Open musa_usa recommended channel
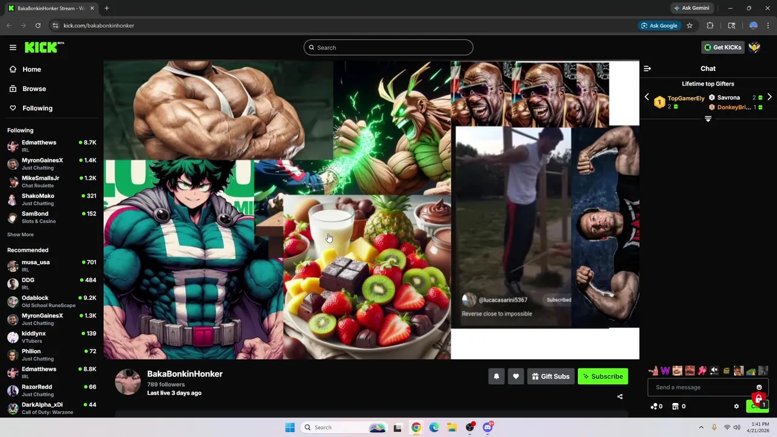 [52, 266]
